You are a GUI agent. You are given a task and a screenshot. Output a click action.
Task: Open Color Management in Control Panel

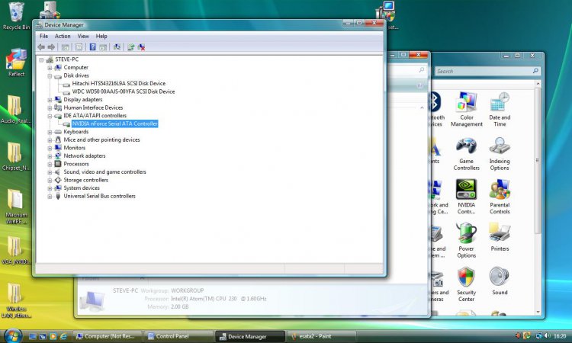pyautogui.click(x=467, y=109)
